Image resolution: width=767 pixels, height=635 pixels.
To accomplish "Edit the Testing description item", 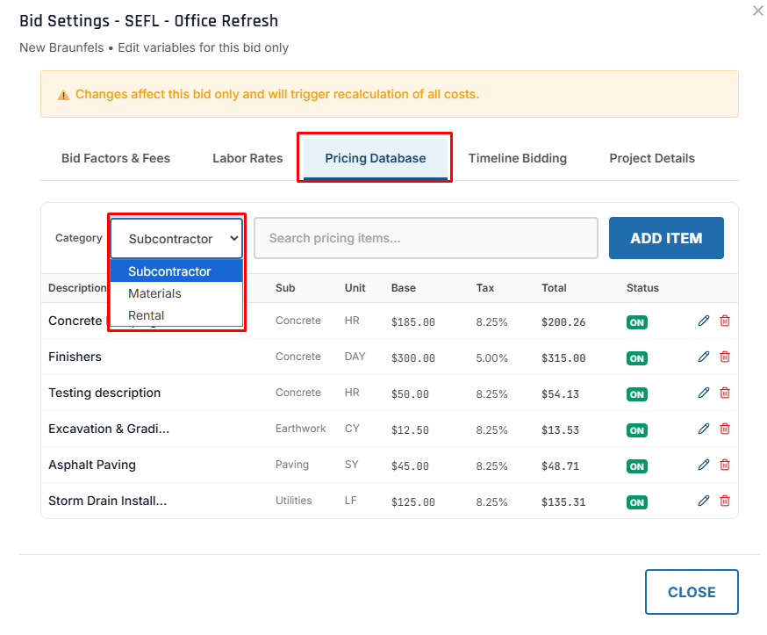I will [x=703, y=393].
